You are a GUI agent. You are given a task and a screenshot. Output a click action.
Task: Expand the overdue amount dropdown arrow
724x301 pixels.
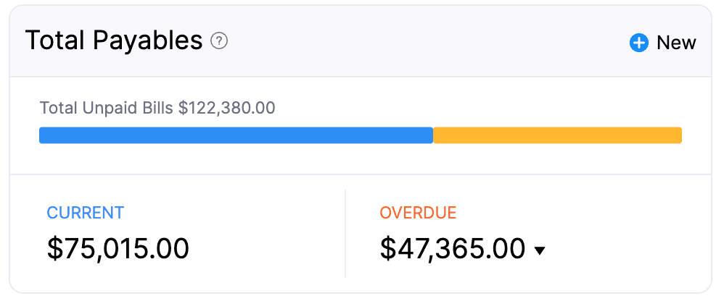(x=539, y=251)
